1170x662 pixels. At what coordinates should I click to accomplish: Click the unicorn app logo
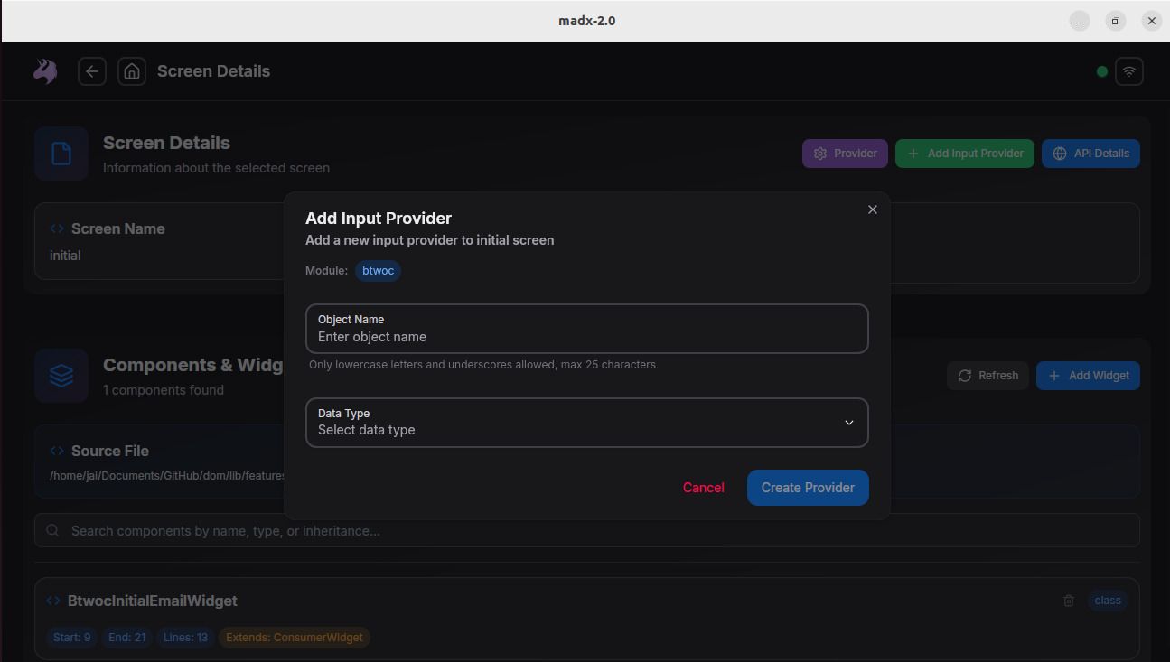pos(45,71)
